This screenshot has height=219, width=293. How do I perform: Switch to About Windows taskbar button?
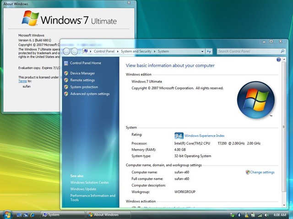pyautogui.click(x=108, y=215)
